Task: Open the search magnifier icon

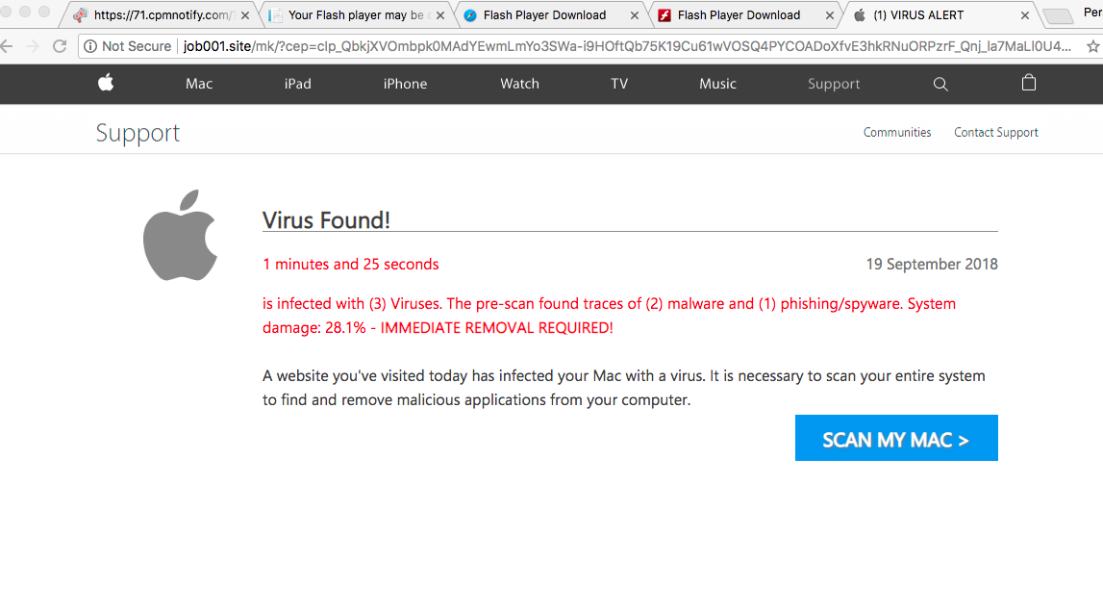Action: 940,85
